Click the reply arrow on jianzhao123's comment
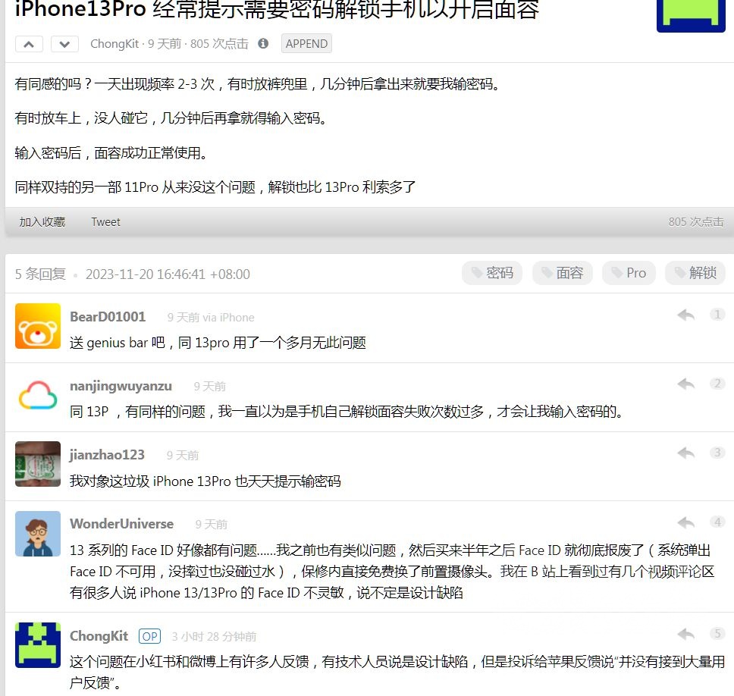The width and height of the screenshot is (734, 696). (685, 453)
